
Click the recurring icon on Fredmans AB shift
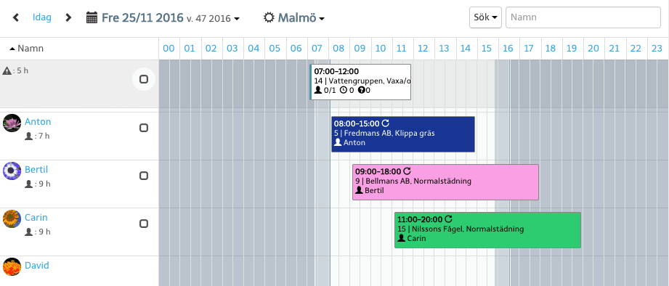385,123
